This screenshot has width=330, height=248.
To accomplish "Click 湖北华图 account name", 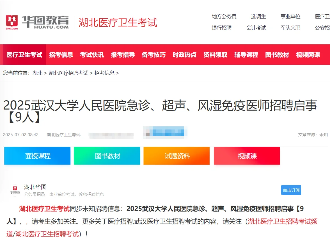I will click(x=35, y=187).
